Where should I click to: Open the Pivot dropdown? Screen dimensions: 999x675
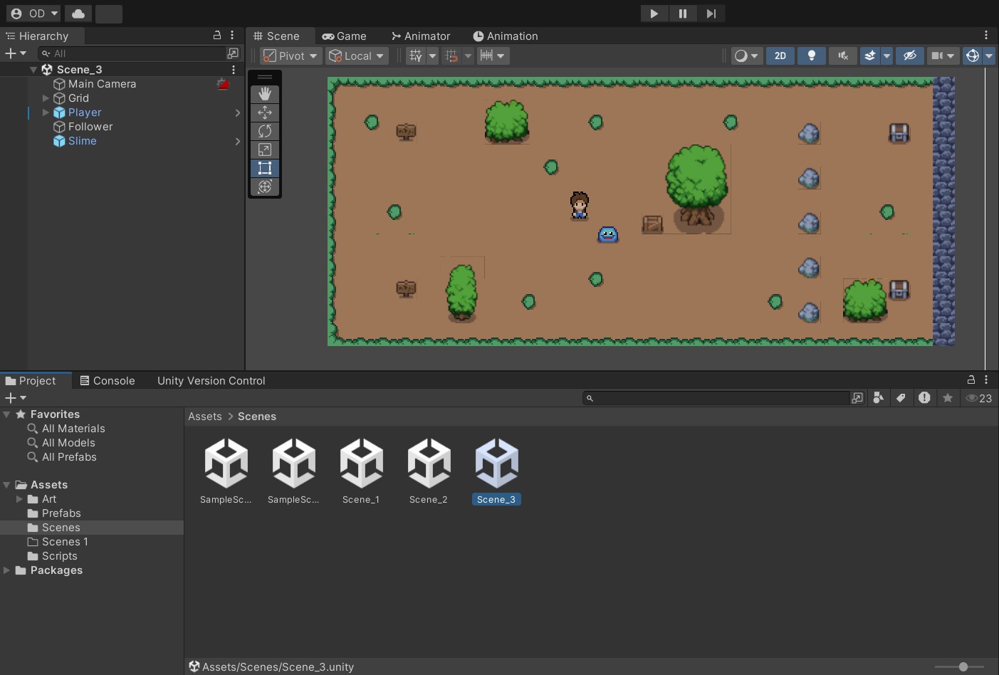[x=291, y=56]
